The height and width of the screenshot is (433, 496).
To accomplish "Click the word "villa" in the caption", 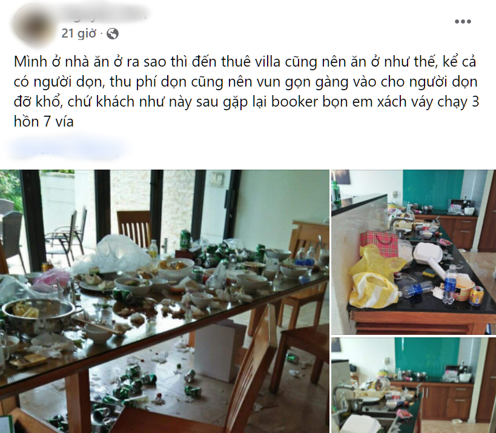I will click(266, 62).
